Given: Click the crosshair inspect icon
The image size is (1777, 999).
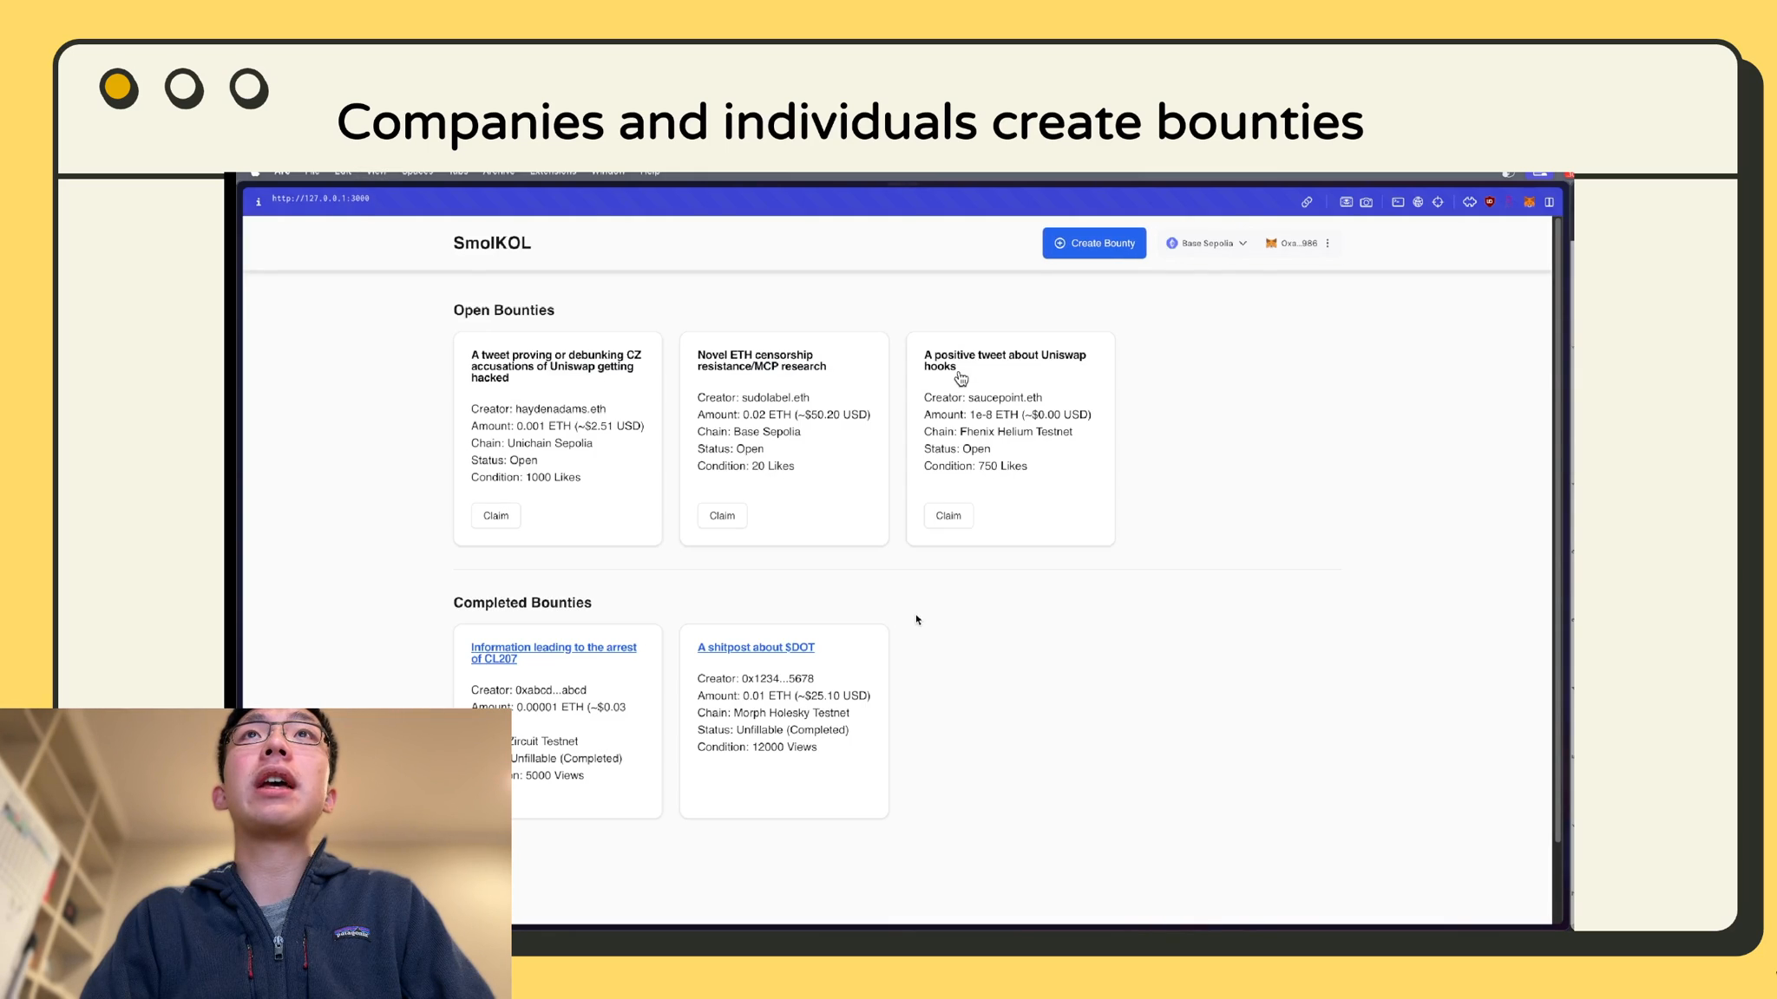Looking at the screenshot, I should pyautogui.click(x=1438, y=202).
